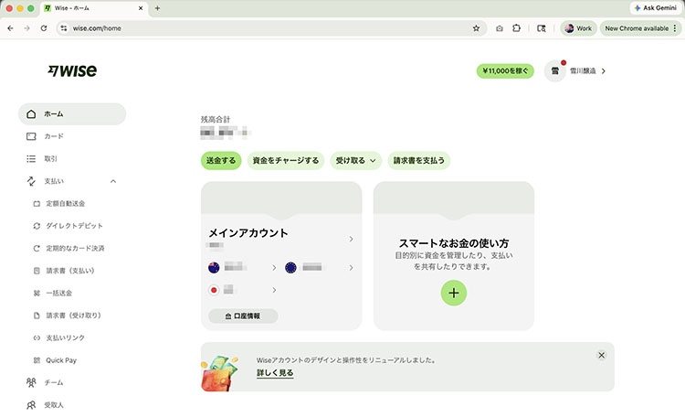The height and width of the screenshot is (417, 685).
Task: Dismiss the renewal banner with X
Action: click(601, 355)
